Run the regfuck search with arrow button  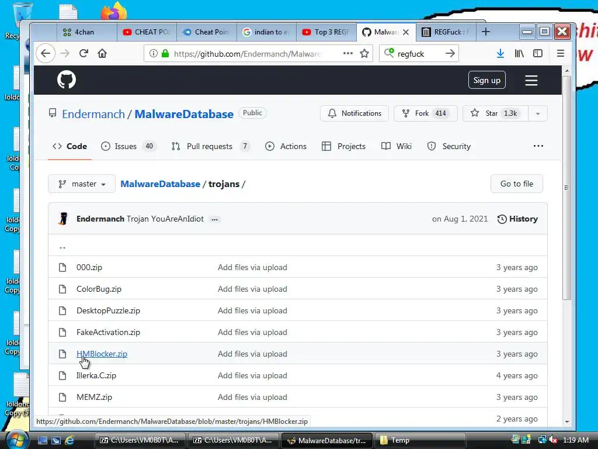tap(450, 53)
